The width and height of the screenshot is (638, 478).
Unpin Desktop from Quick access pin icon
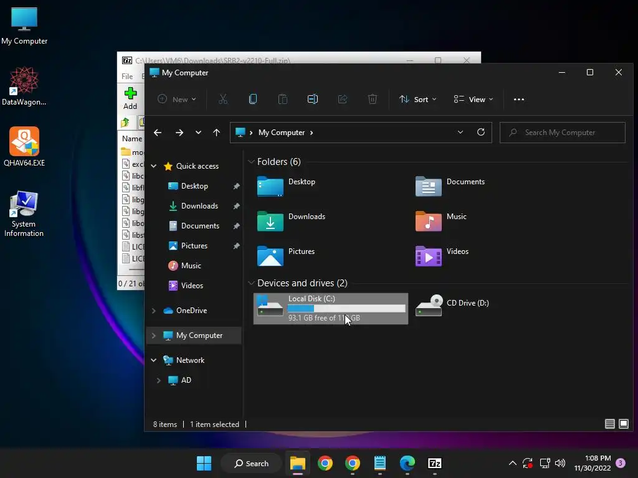point(236,186)
